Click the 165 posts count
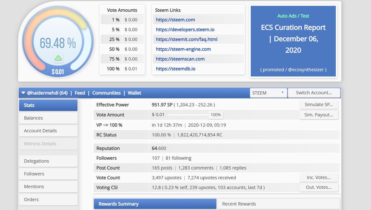 (x=162, y=168)
